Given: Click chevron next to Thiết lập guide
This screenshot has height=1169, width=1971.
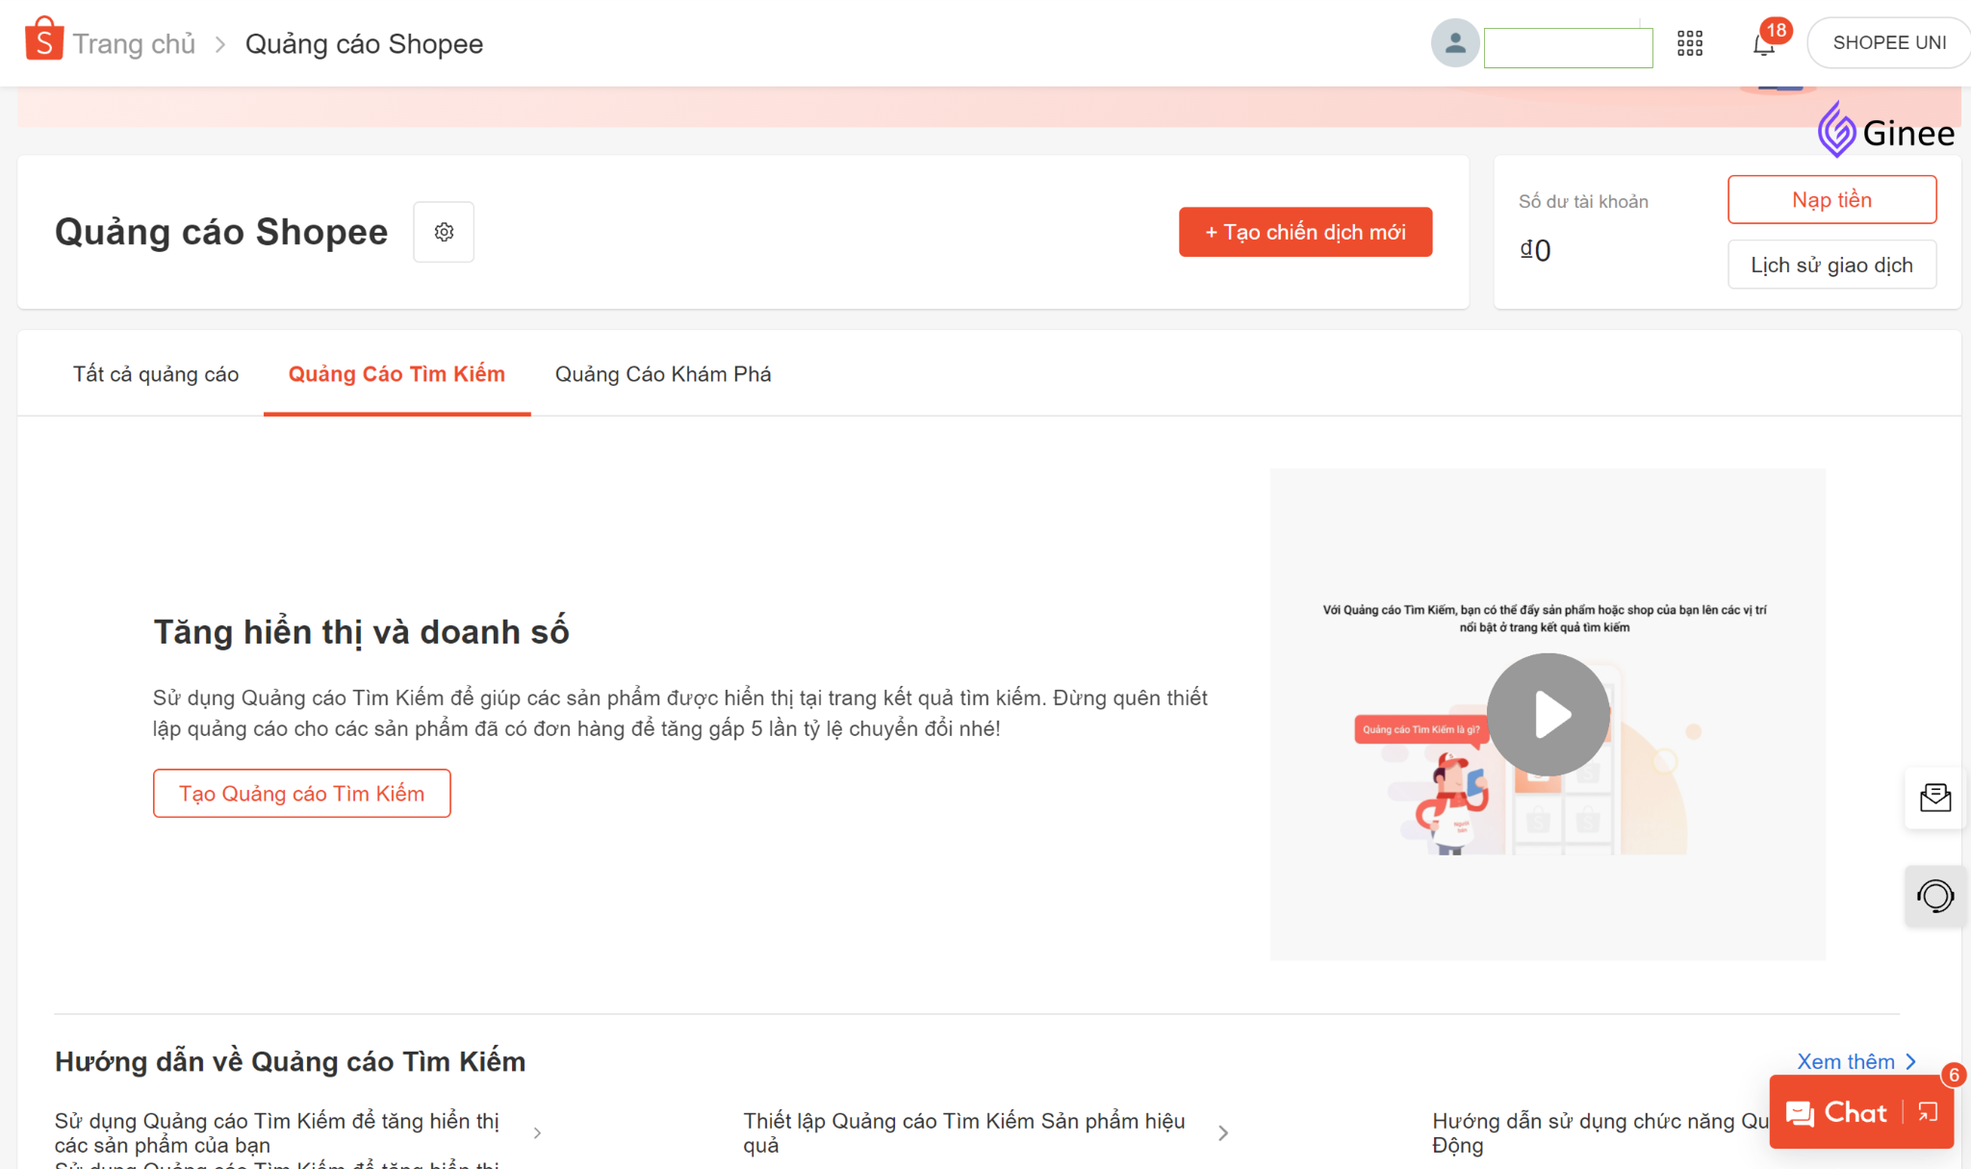Looking at the screenshot, I should coord(1223,1133).
